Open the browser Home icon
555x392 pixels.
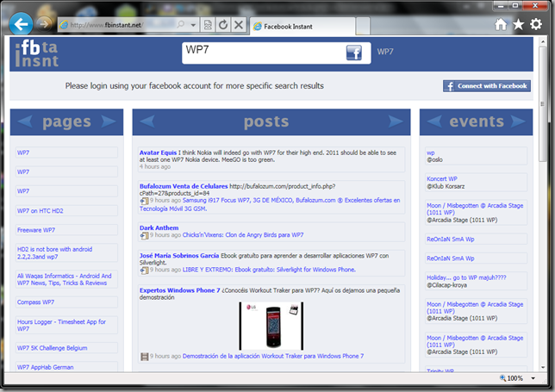(x=501, y=24)
